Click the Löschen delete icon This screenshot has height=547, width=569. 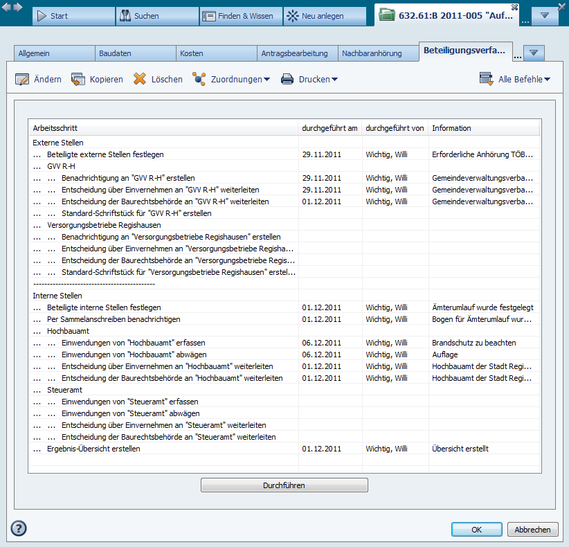(140, 80)
